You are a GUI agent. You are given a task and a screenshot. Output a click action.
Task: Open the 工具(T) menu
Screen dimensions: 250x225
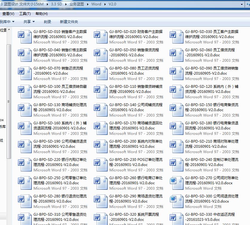tap(25, 14)
